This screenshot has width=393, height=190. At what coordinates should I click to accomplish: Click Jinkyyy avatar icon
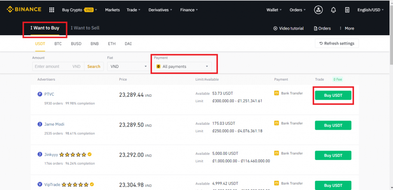pyautogui.click(x=40, y=154)
